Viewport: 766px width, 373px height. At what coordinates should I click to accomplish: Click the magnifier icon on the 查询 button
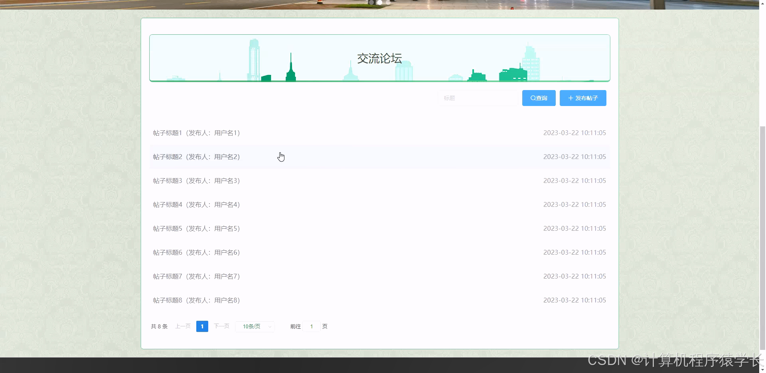(533, 98)
